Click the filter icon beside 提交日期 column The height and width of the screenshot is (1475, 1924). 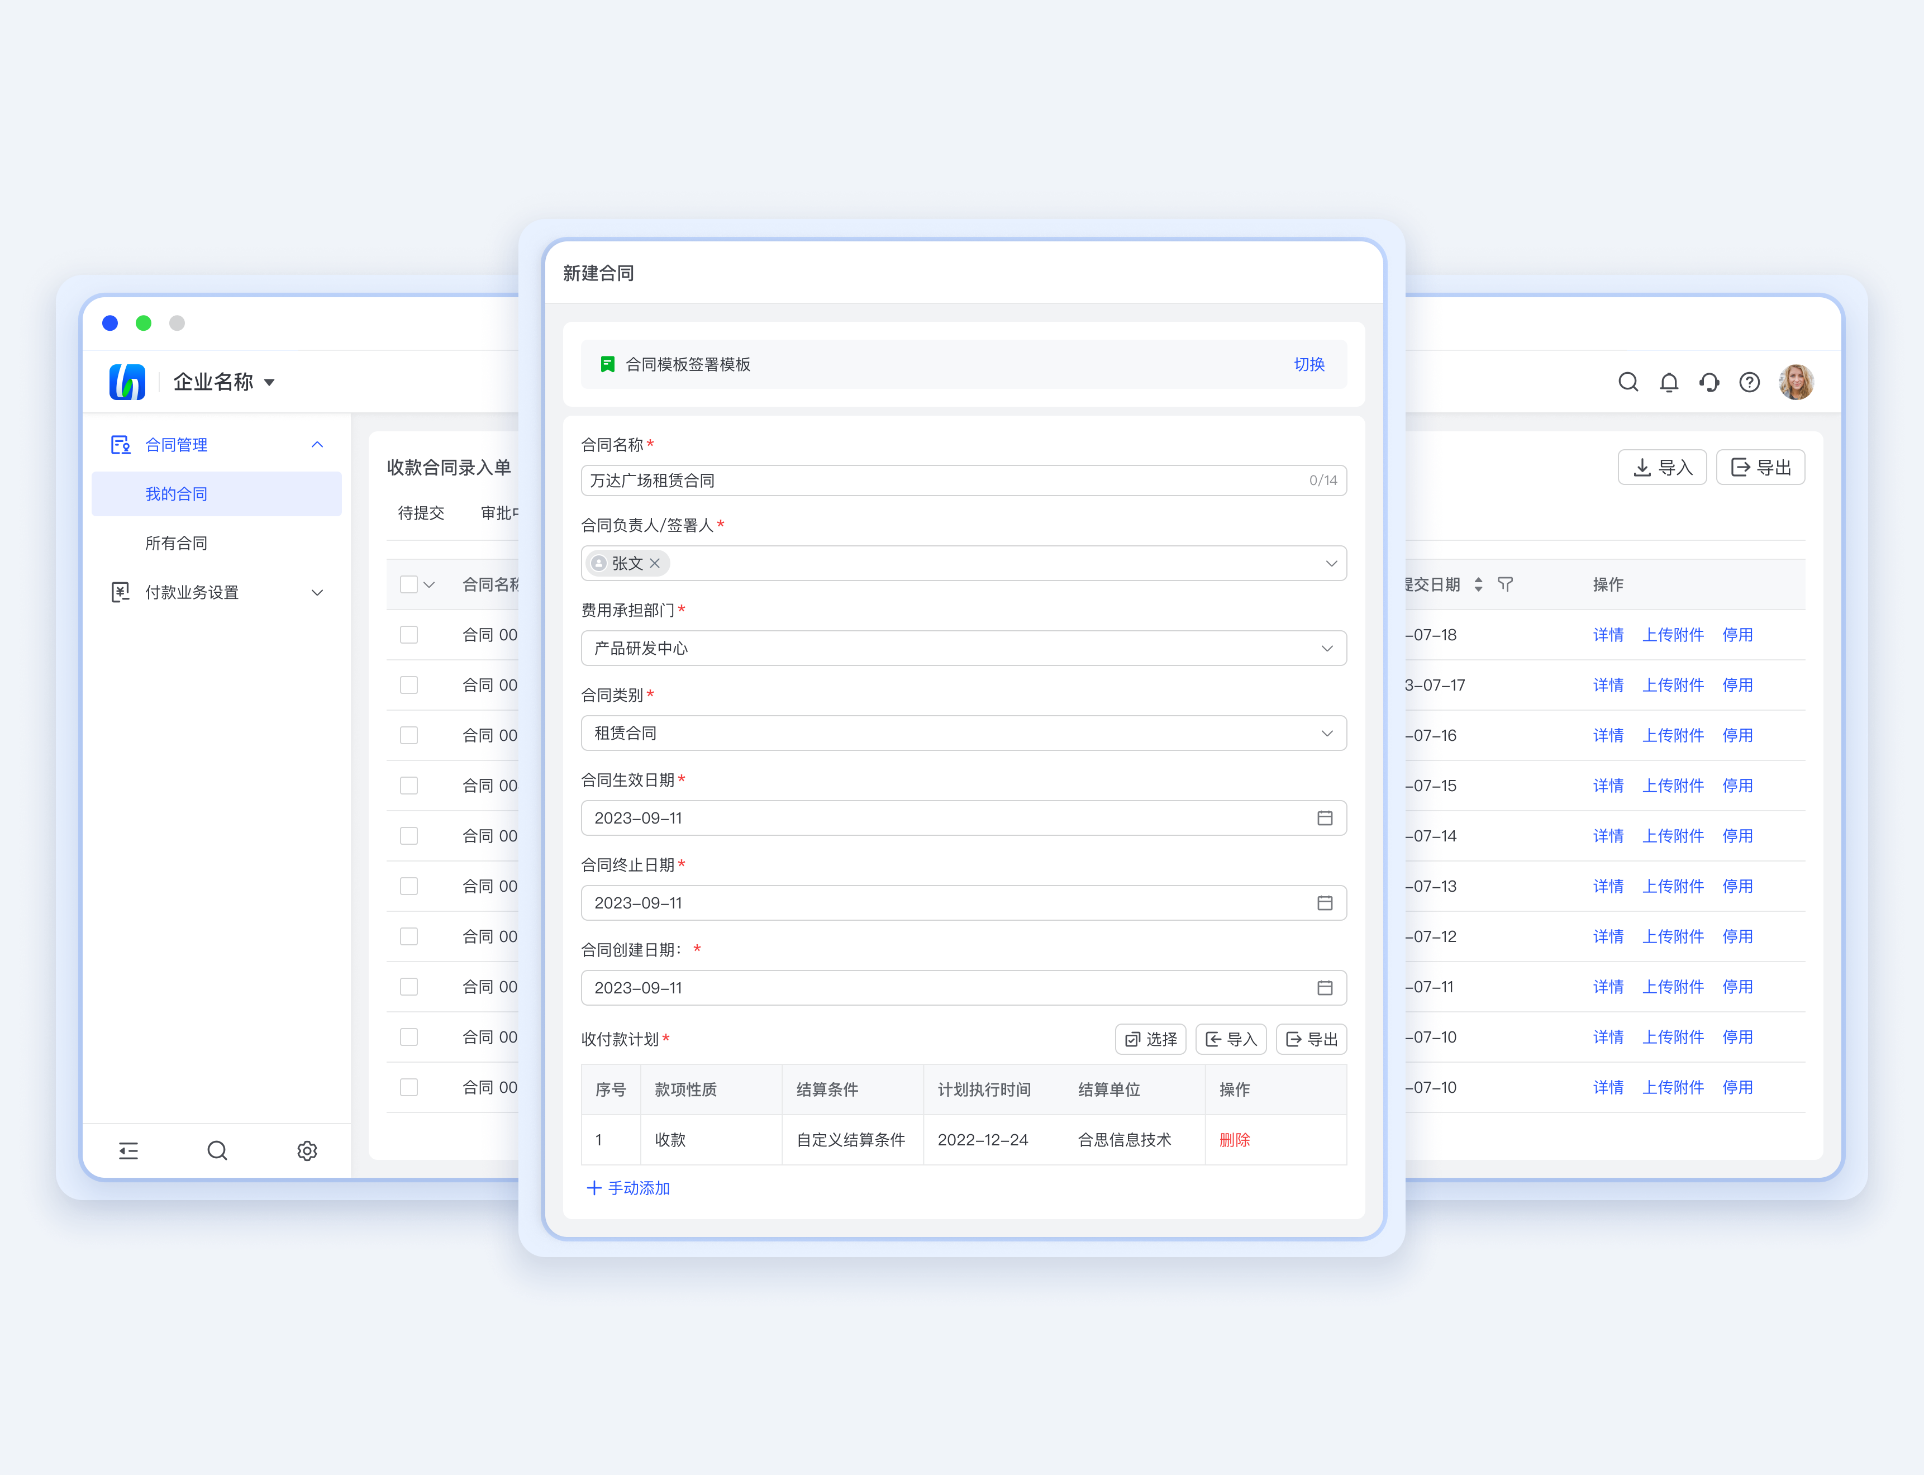tap(1506, 584)
